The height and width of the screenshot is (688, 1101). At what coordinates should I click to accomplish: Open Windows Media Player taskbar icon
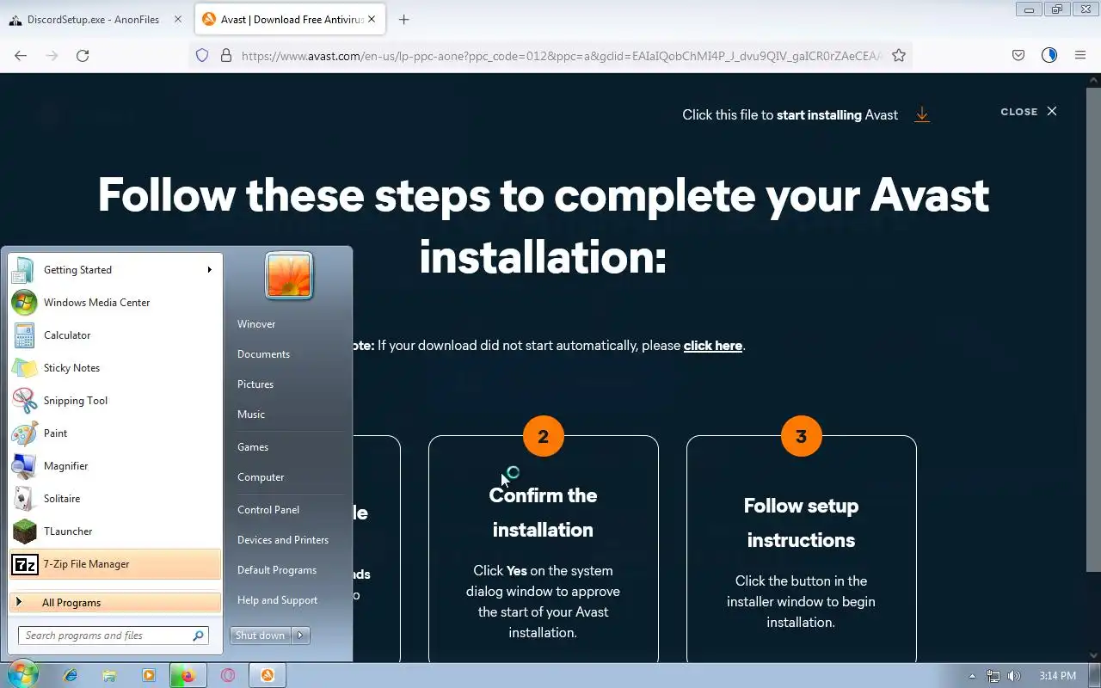tap(149, 675)
